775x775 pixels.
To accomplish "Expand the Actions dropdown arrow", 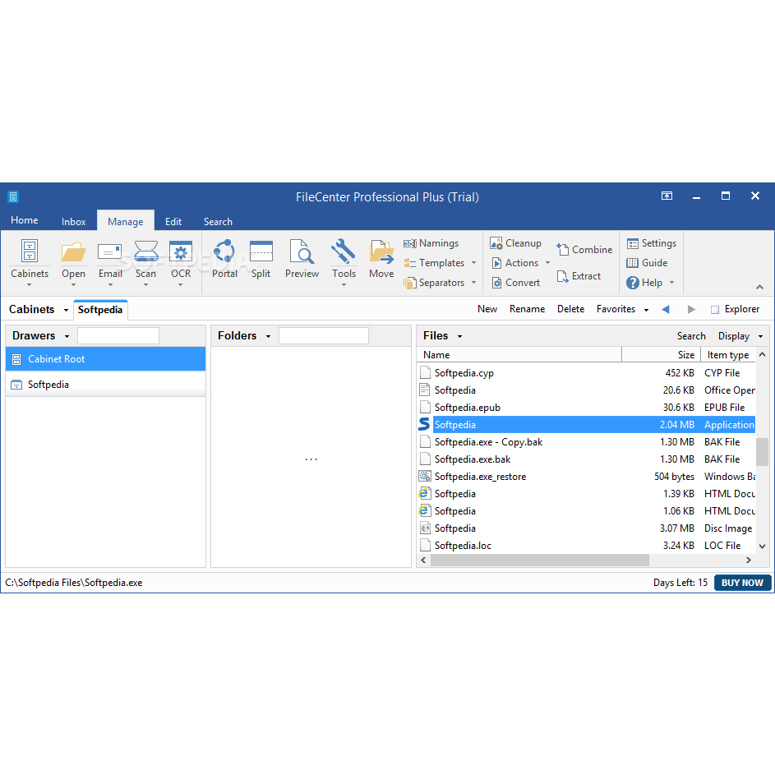I will pos(547,263).
